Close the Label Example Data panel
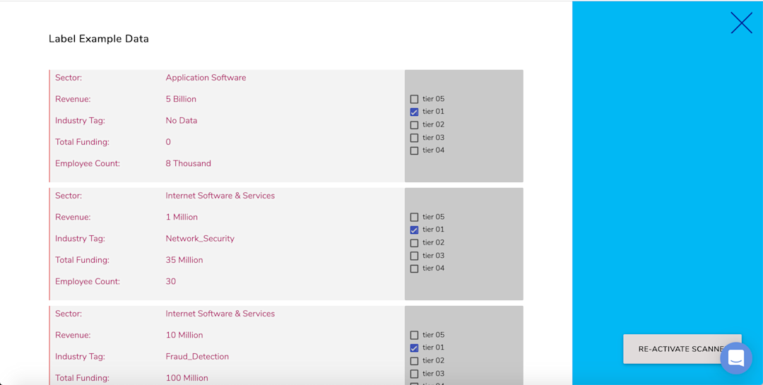This screenshot has height=385, width=763. [741, 23]
